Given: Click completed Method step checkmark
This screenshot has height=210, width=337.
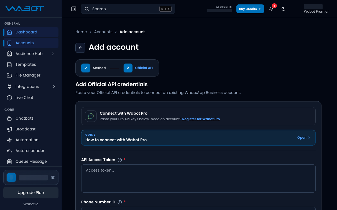Looking at the screenshot, I should [86, 68].
